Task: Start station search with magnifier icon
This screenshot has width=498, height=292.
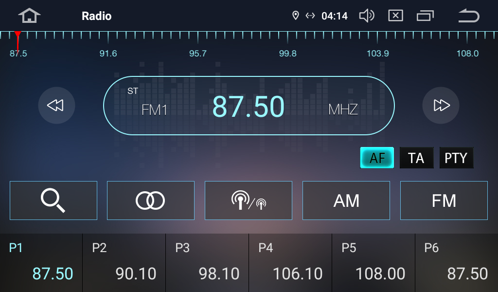Action: pyautogui.click(x=53, y=201)
